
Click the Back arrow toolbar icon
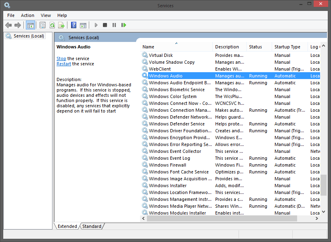[x=8, y=25]
